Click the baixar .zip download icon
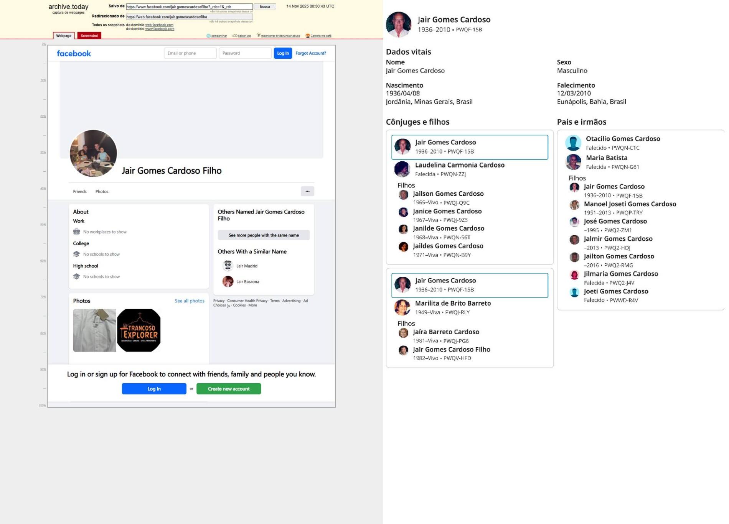 coord(235,36)
